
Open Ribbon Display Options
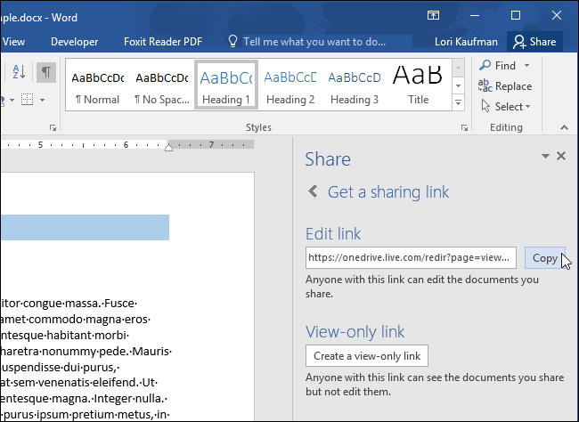pyautogui.click(x=433, y=15)
